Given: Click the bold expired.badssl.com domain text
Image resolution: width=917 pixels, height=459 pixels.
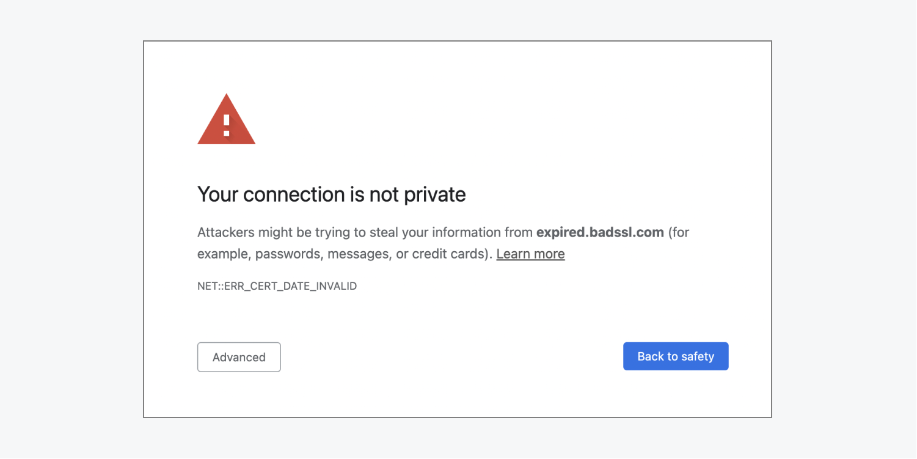Looking at the screenshot, I should (x=600, y=232).
